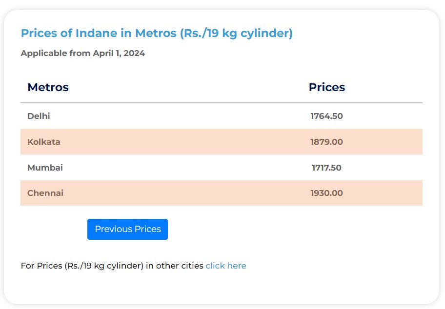The width and height of the screenshot is (445, 309).
Task: Select the Mumbai metro cell
Action: point(45,168)
